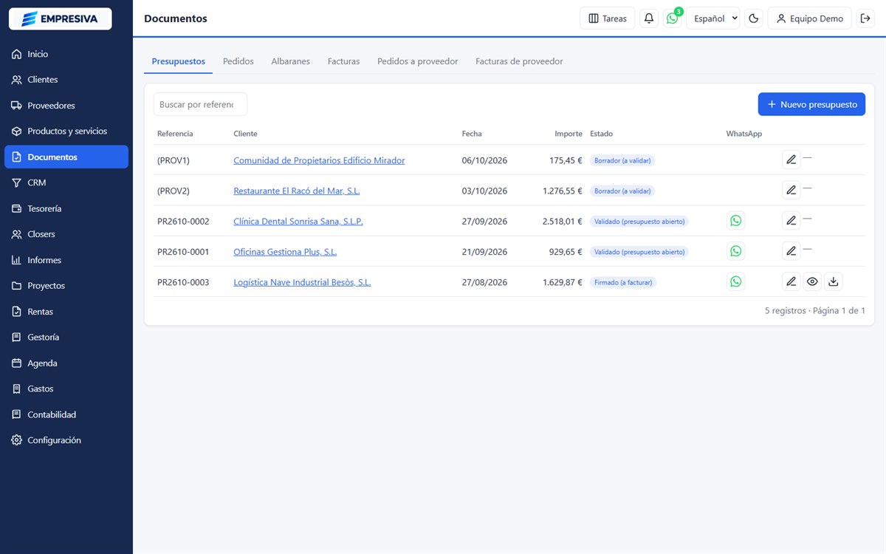Open Productos y servicios
This screenshot has height=554, width=886.
66,131
